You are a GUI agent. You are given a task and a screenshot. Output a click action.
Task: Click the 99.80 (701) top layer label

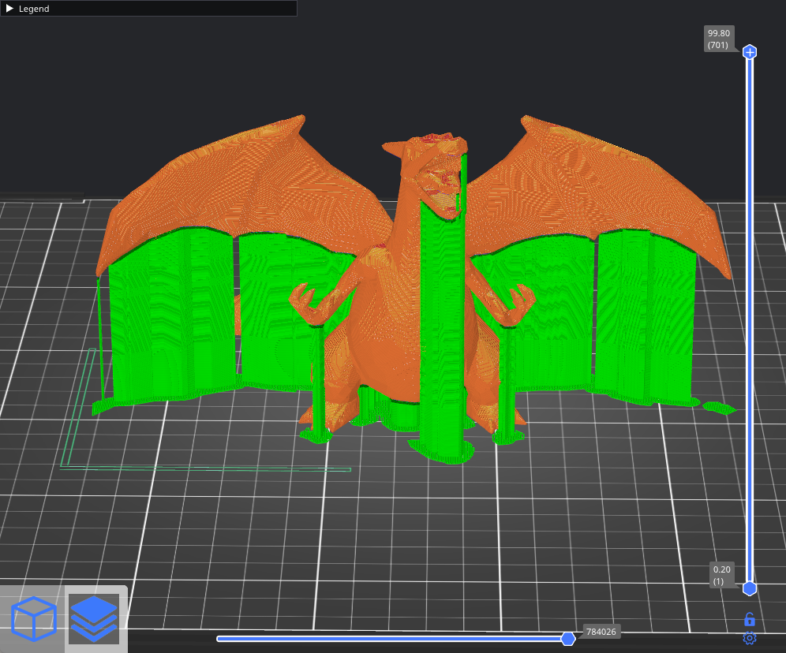pos(719,39)
